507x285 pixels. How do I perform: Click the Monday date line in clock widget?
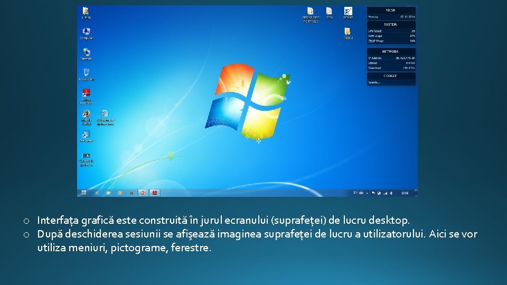391,16
